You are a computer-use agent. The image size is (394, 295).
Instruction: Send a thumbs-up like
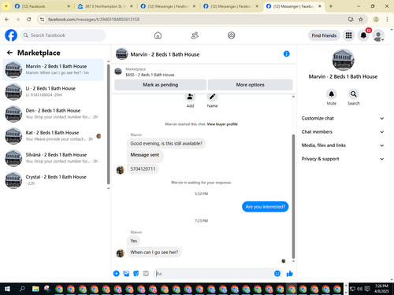click(x=290, y=274)
